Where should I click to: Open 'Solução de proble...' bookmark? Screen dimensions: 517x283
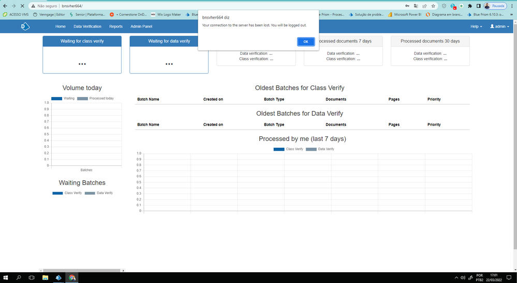[x=366, y=14]
